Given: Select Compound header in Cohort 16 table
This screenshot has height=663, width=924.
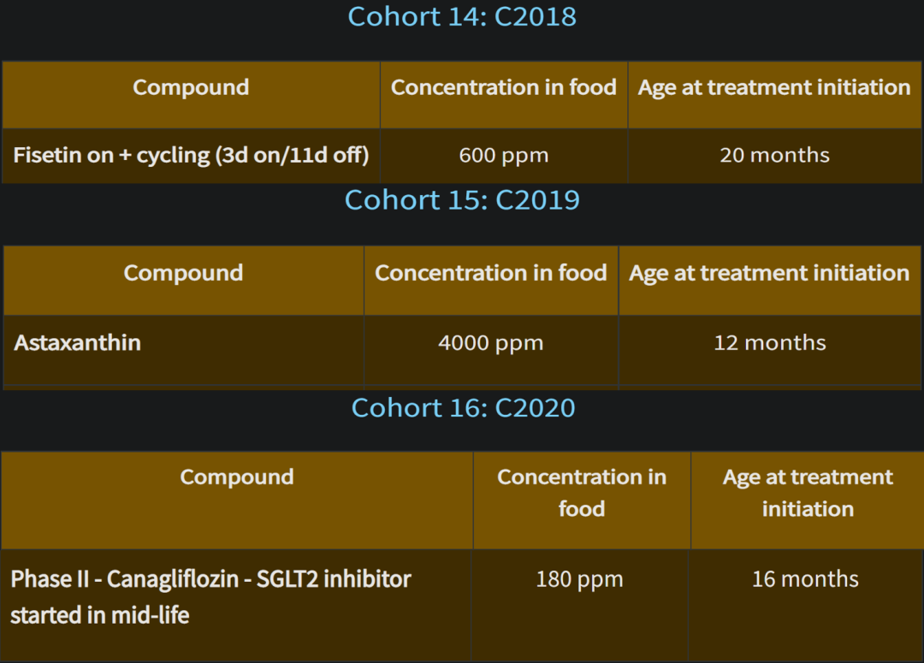Looking at the screenshot, I should [237, 501].
